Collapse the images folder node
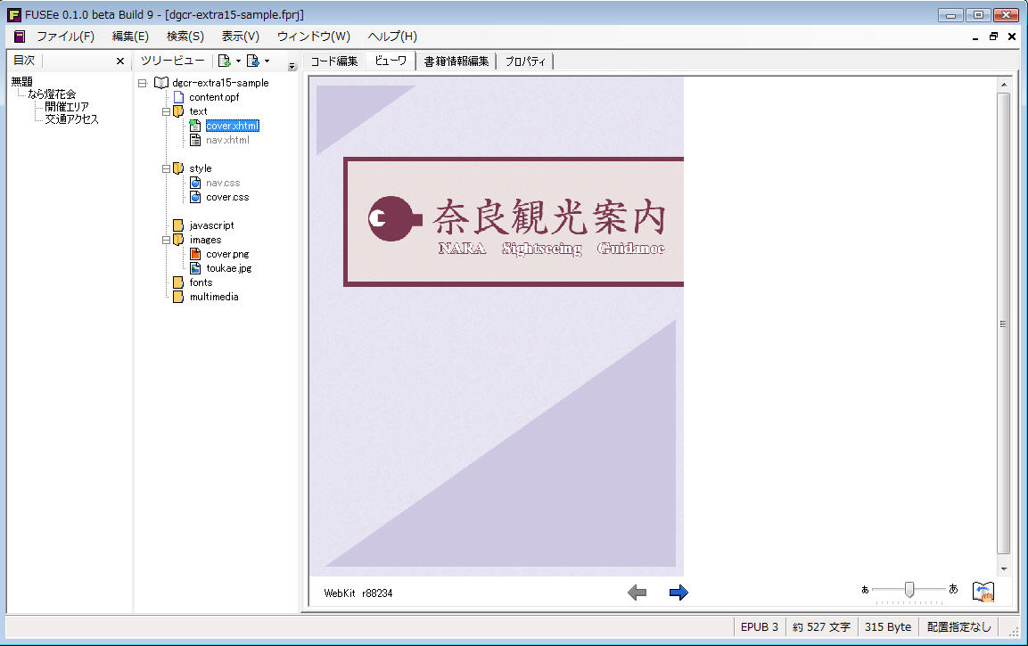This screenshot has height=646, width=1028. click(x=166, y=240)
